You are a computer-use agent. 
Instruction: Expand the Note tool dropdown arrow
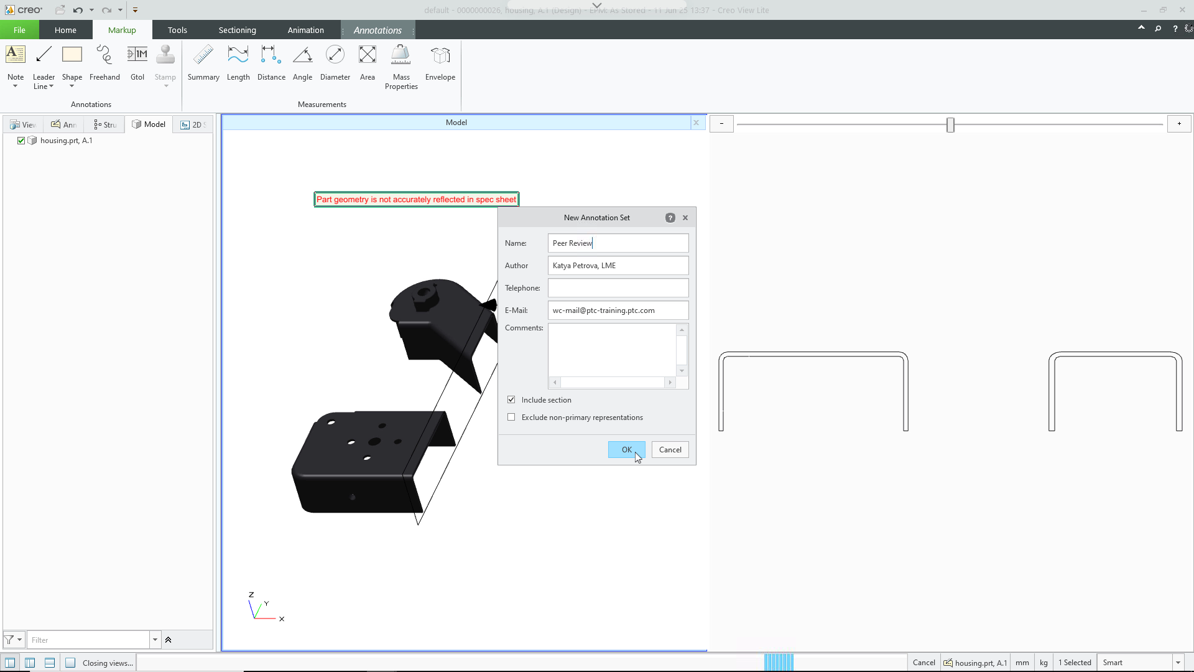click(15, 86)
